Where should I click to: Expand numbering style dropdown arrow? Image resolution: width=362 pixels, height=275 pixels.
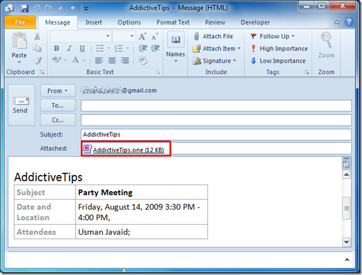128,48
